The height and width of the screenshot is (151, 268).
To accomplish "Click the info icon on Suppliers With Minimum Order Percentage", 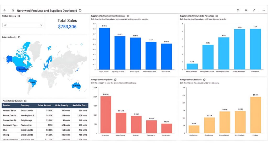I will point(217,16).
